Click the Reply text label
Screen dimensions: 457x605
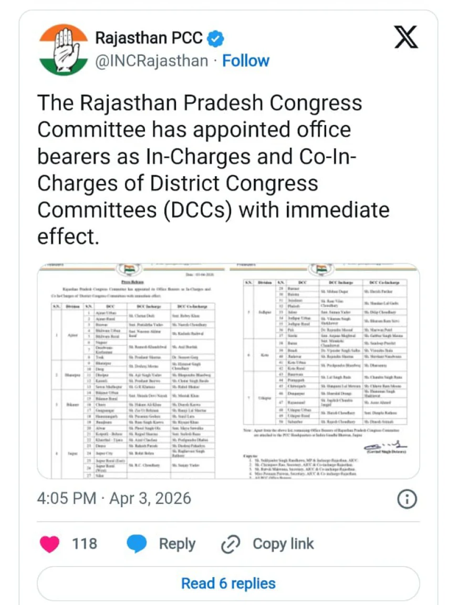(177, 544)
